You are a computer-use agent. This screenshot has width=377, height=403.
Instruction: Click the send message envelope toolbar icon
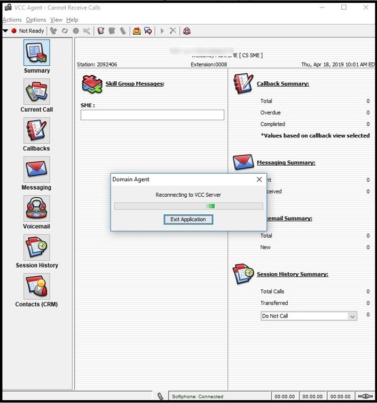click(137, 31)
